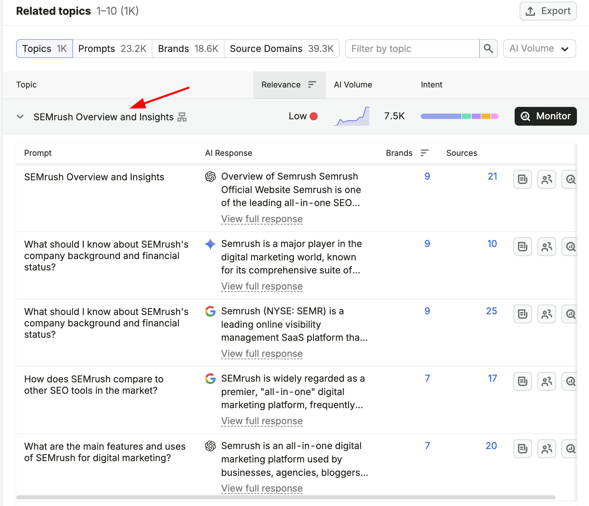Click the AI Volume column header
The image size is (589, 506).
coord(353,85)
